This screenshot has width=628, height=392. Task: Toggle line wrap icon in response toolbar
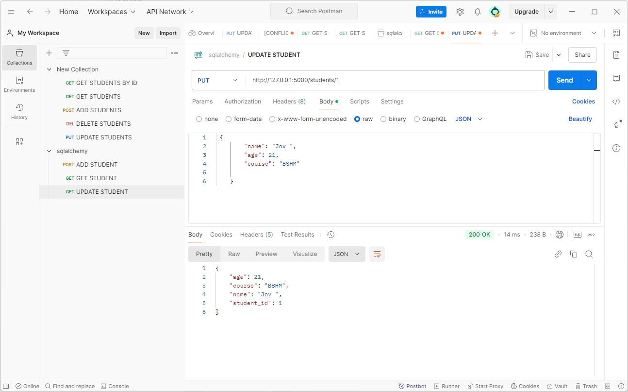pos(377,254)
